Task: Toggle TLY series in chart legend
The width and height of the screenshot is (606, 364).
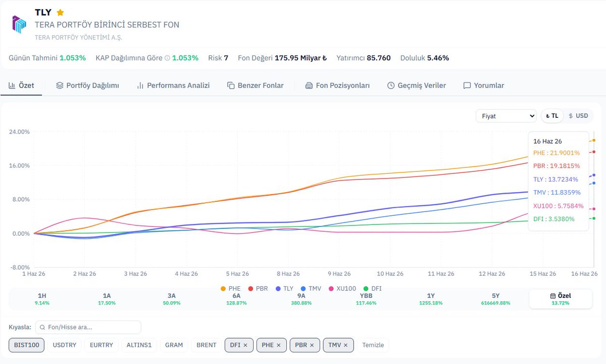Action: coord(284,288)
